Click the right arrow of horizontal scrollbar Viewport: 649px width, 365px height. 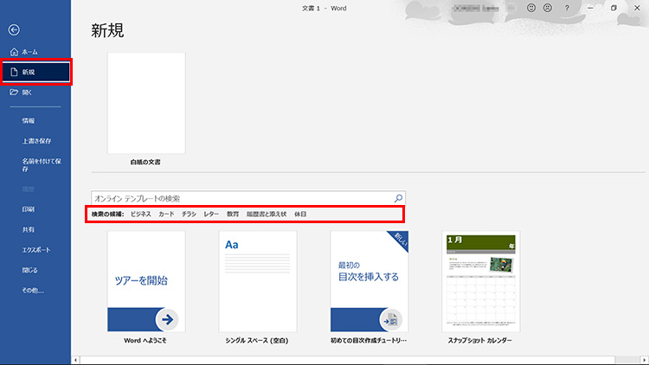pyautogui.click(x=645, y=360)
